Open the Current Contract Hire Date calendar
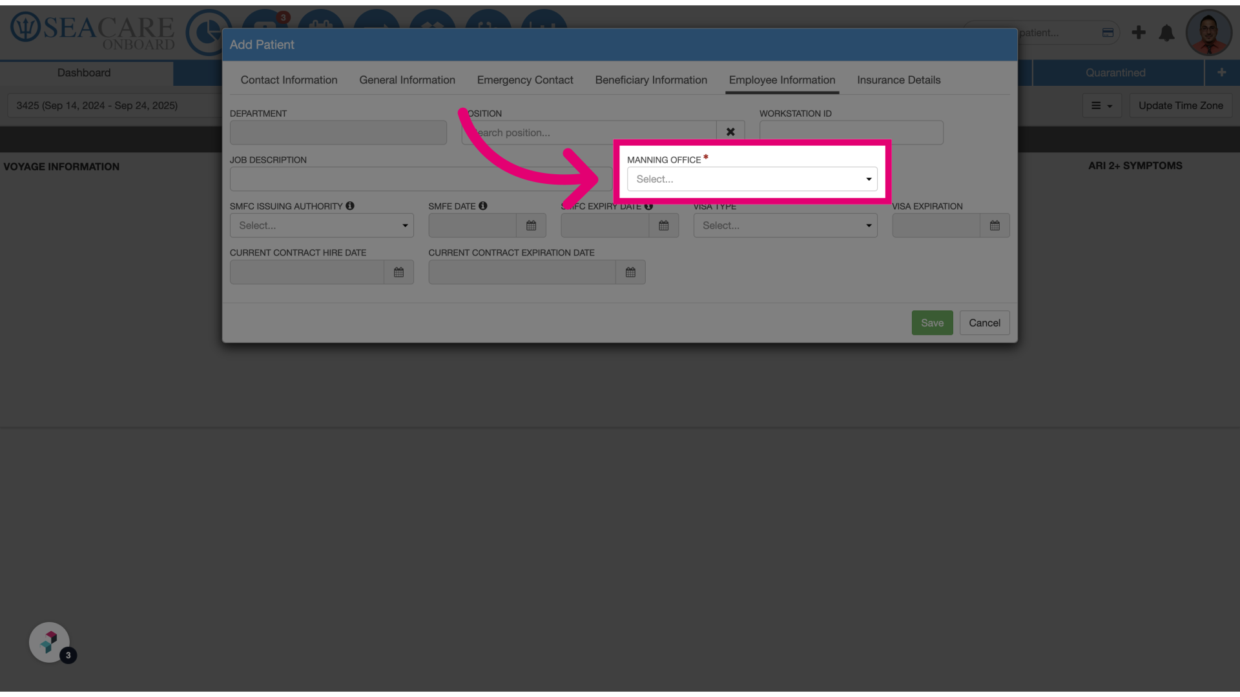Image resolution: width=1240 pixels, height=697 pixels. (x=398, y=272)
